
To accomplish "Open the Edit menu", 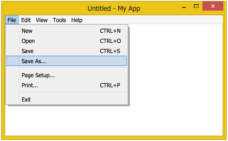I will point(26,20).
